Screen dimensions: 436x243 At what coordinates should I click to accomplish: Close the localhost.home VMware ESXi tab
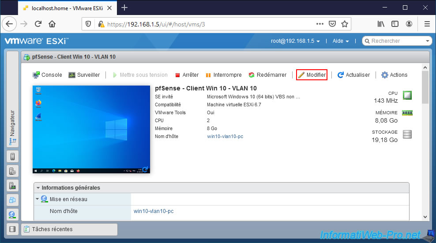coord(109,8)
